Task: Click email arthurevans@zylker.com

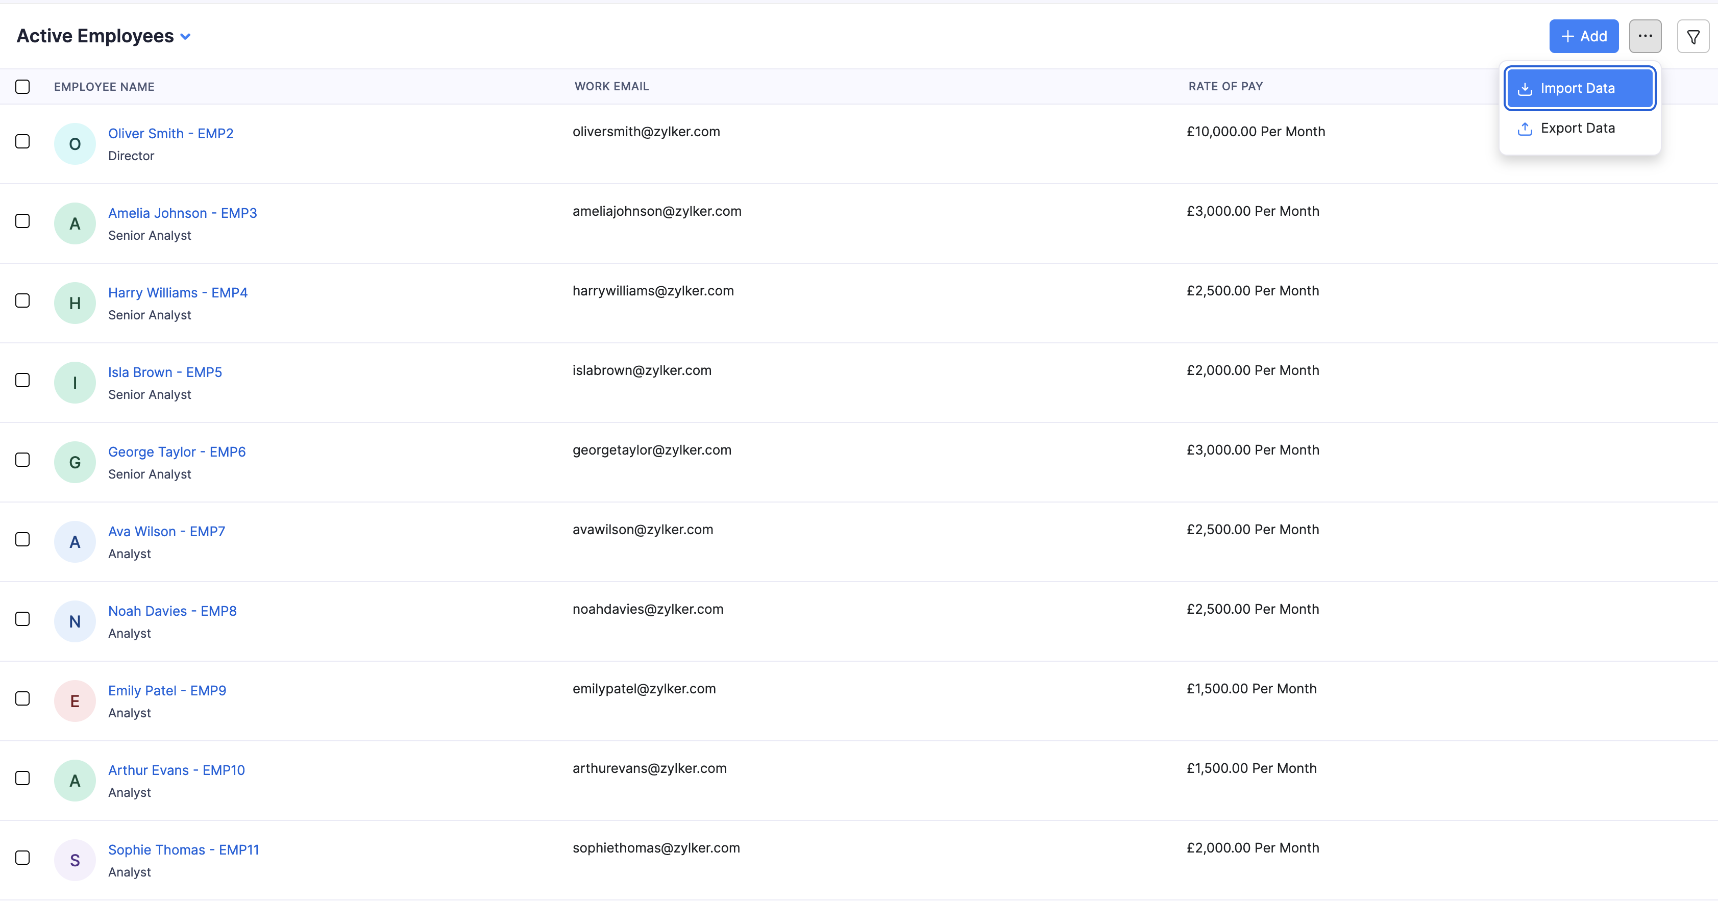Action: tap(650, 768)
